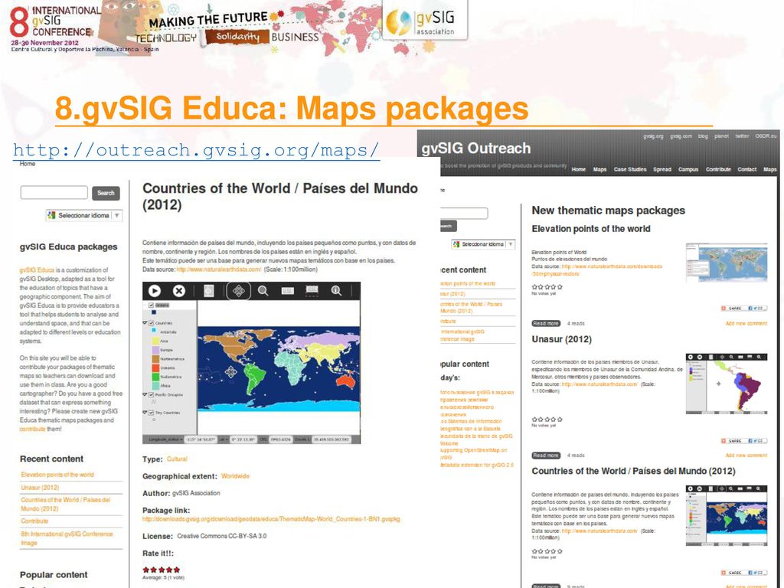Click the fifth red rating star under Rate it
The image size is (784, 588).
177,570
